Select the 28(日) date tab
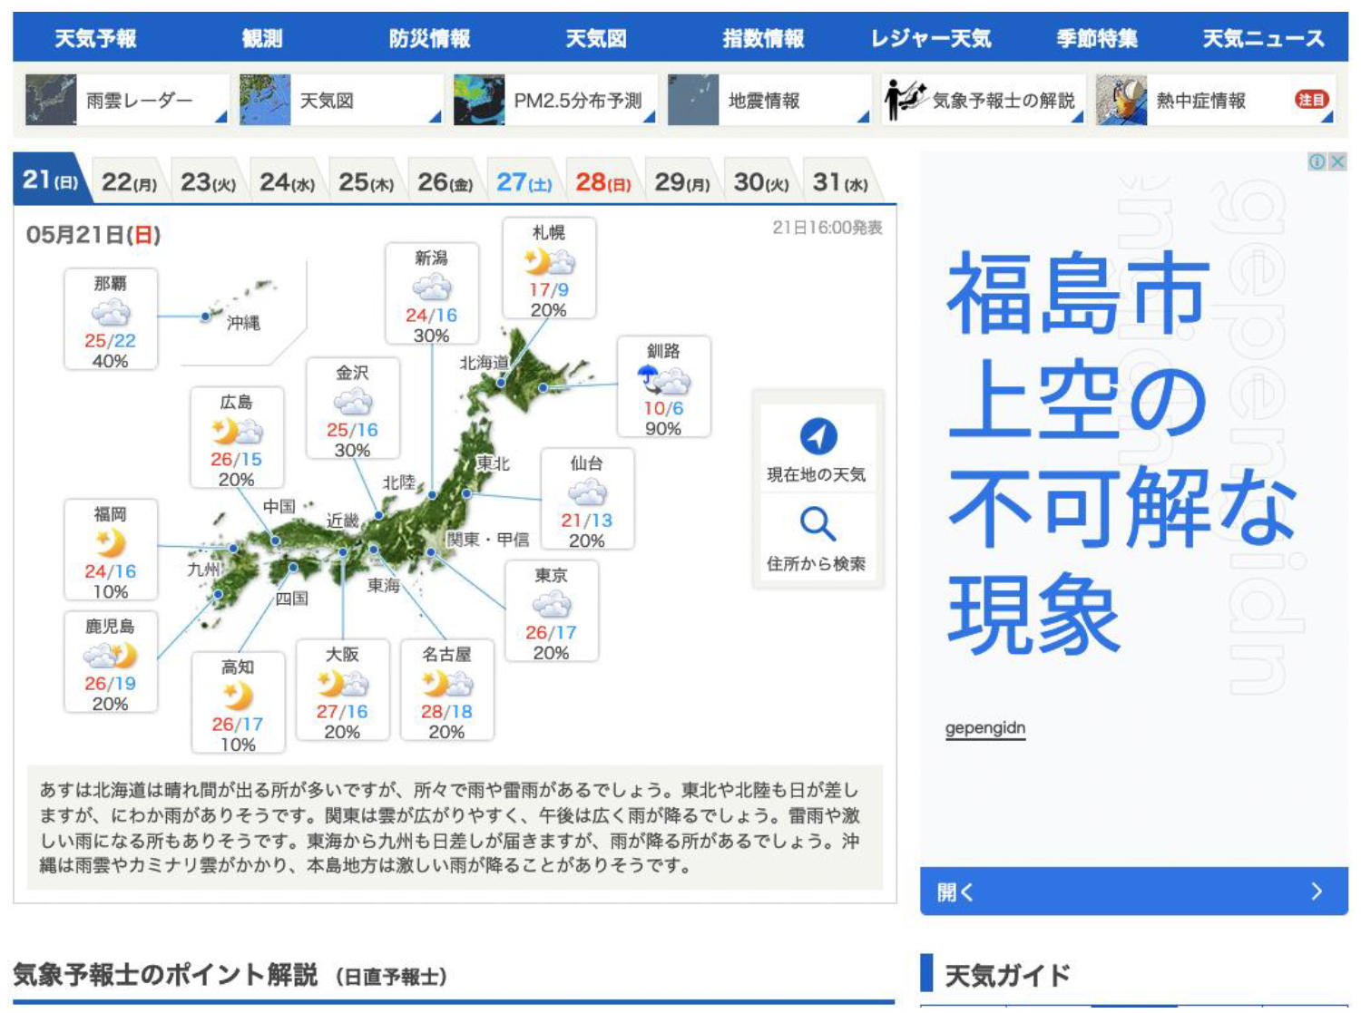 (602, 181)
